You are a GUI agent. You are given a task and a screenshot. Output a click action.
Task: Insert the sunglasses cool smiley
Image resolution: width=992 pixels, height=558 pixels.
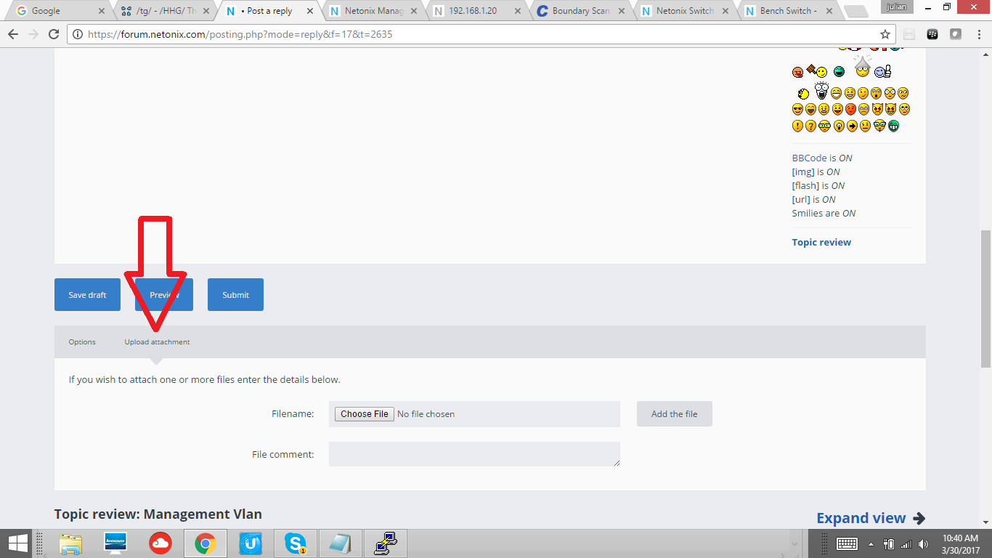pos(797,110)
